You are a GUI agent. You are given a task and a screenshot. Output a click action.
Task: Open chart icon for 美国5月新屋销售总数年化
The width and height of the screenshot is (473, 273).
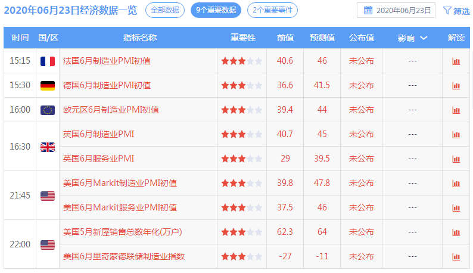coord(456,232)
